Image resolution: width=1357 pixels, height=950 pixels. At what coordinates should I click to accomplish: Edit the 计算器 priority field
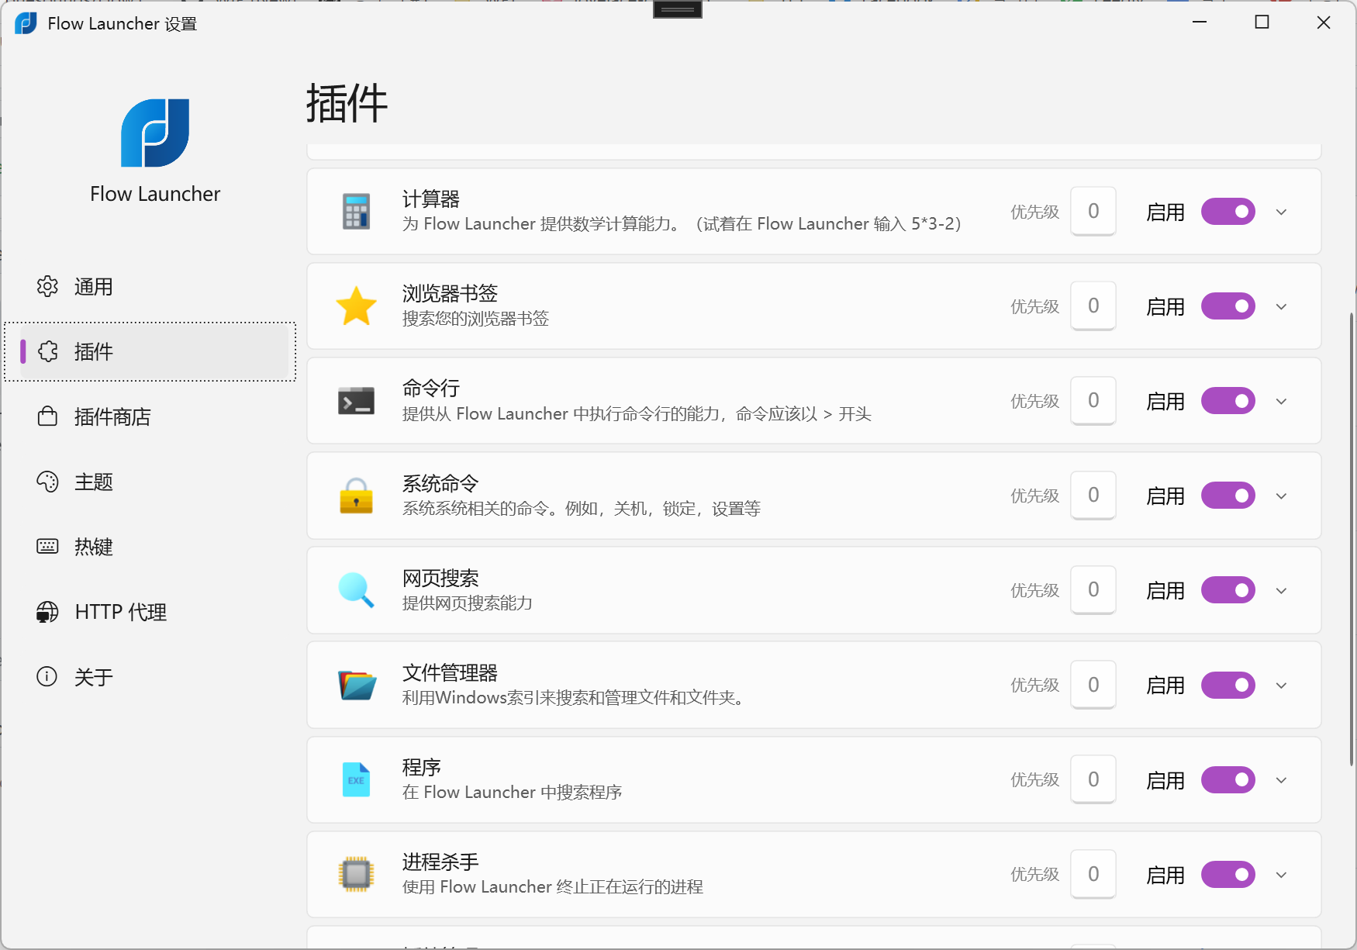click(x=1093, y=211)
